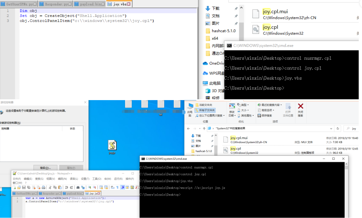This screenshot has width=362, height=218.
Task: Switch to GetUserSPNs.py tab in top Notepad++
Action: pyautogui.click(x=19, y=4)
